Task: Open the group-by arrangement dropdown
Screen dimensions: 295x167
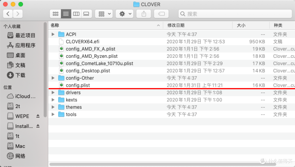Action: point(104,14)
